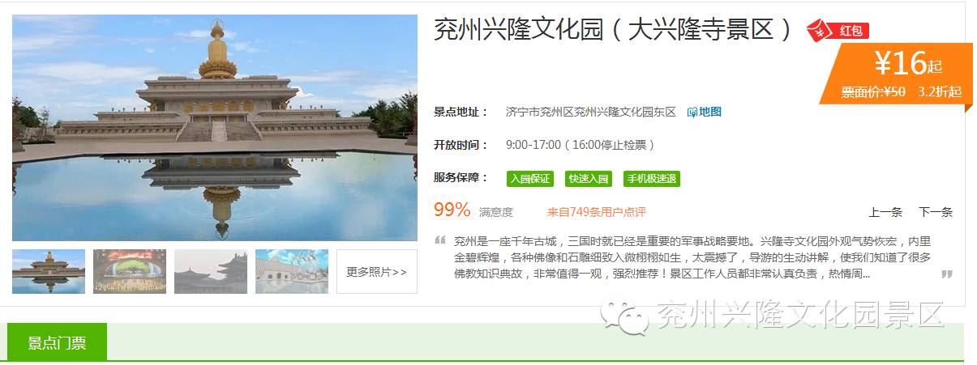The height and width of the screenshot is (365, 977).
Task: Click the map icon next to 地图
Action: 692,112
